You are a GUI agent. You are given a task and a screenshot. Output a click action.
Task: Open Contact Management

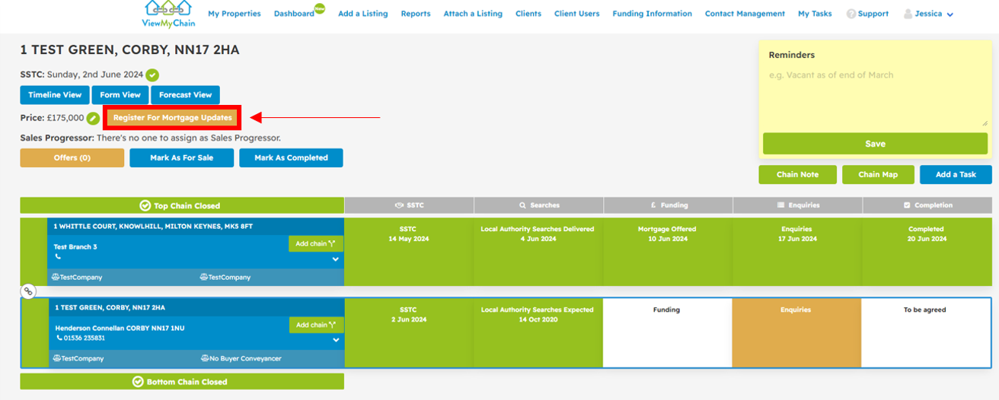(745, 14)
